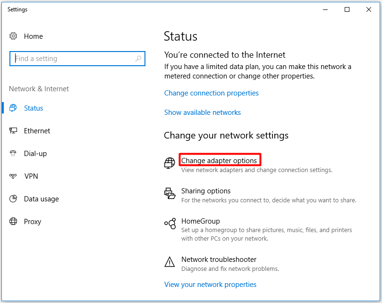Click the Change adapter options globe icon

click(170, 163)
